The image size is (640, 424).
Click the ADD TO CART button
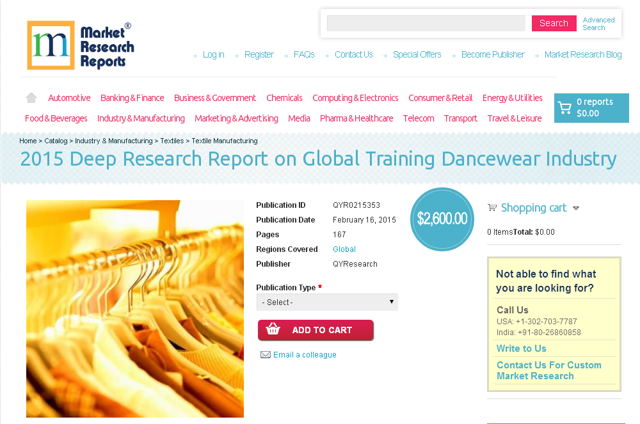click(x=316, y=329)
